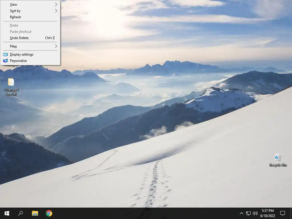The height and width of the screenshot is (219, 292).
Task: Expand the Sort by submenu
Action: point(30,11)
